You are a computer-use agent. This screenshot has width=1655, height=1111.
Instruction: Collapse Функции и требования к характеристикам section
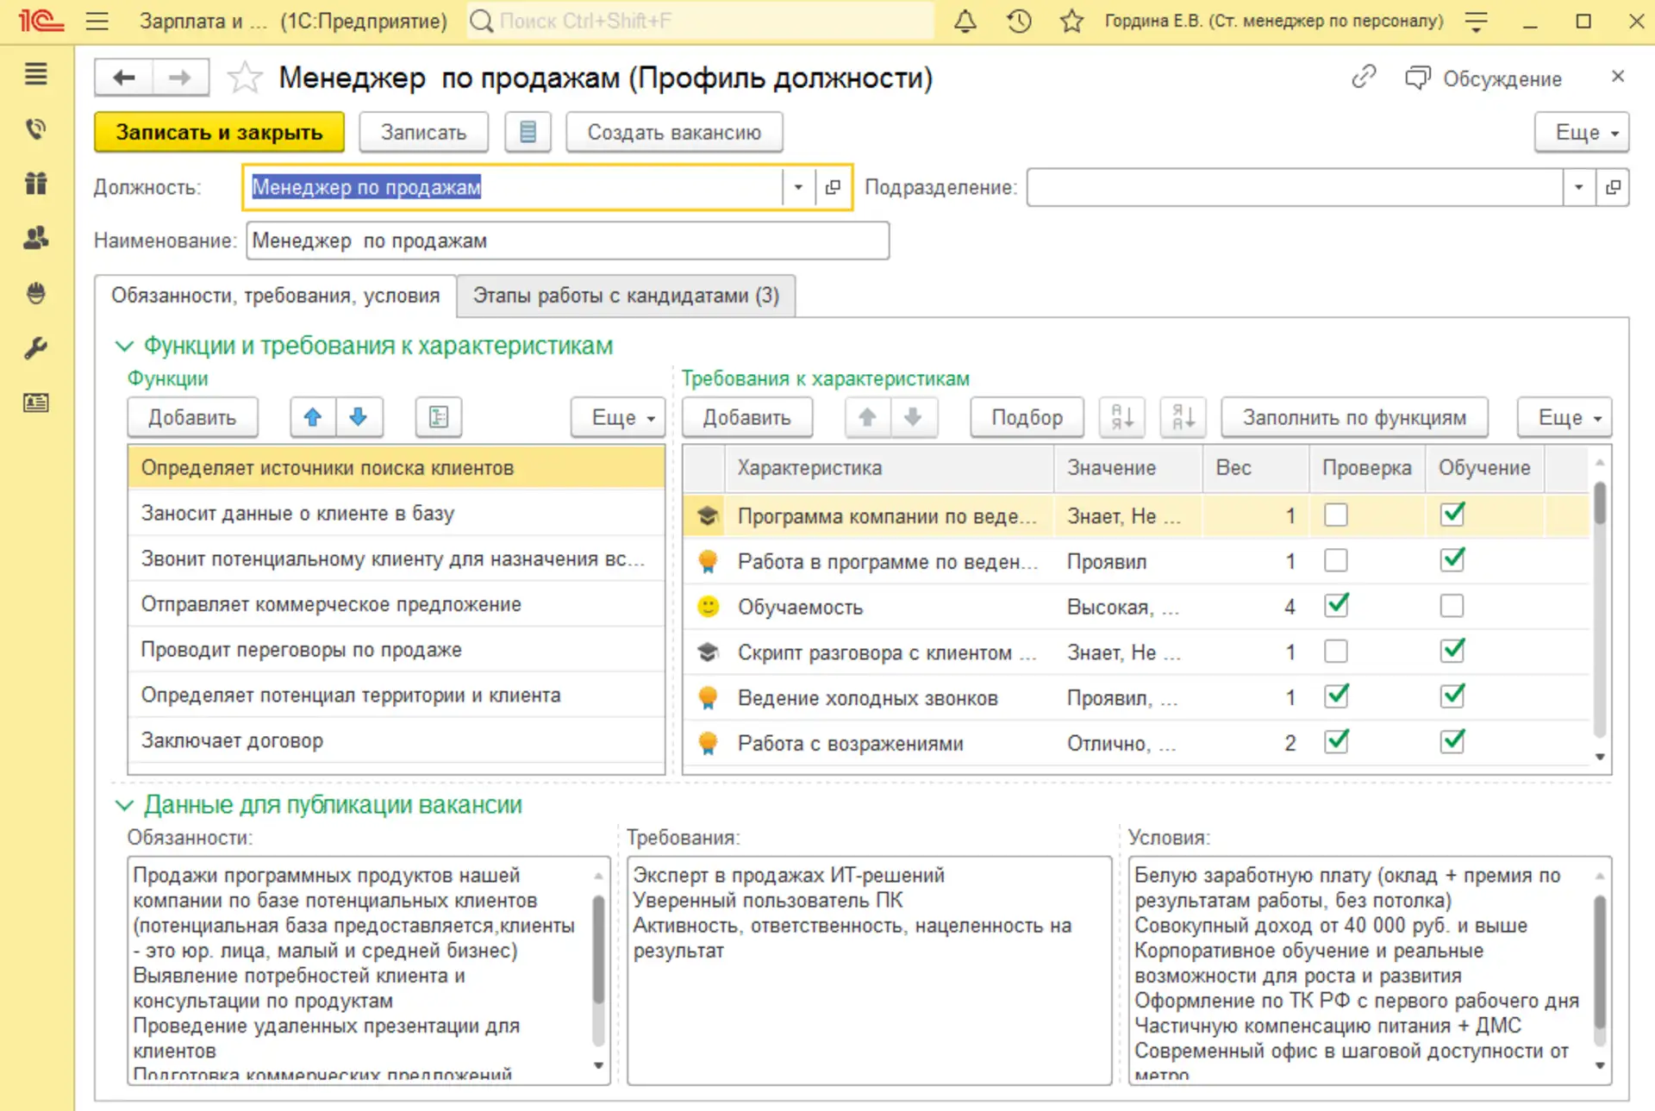tap(125, 346)
